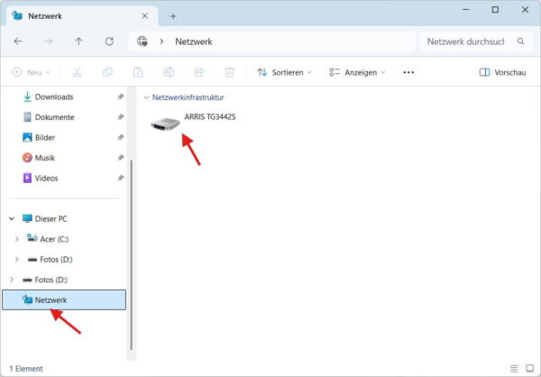Expand the indented Fotos (D:) node under Dieser PC
Viewport: 541px width, 377px height.
[x=16, y=259]
